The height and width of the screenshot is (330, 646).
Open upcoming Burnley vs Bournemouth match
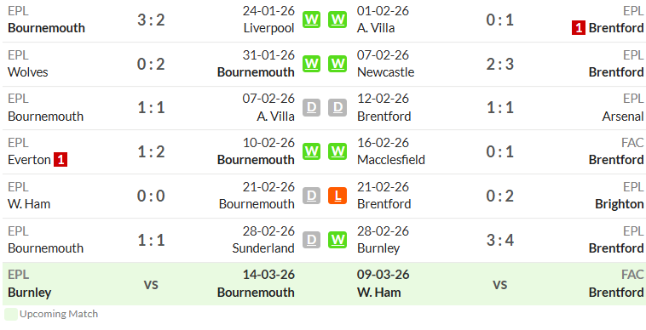click(x=151, y=283)
